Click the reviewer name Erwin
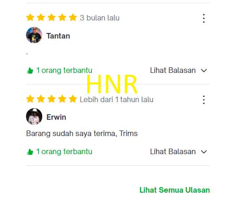The width and height of the screenshot is (228, 221). [x=56, y=117]
